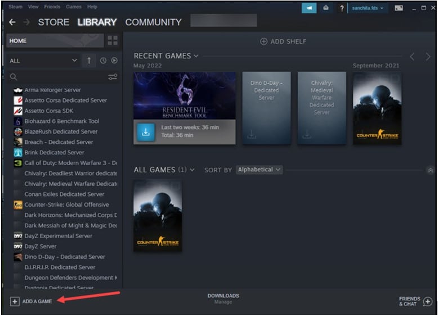The image size is (439, 315).
Task: Click the plus icon beside Add a Game
Action: [x=15, y=302]
